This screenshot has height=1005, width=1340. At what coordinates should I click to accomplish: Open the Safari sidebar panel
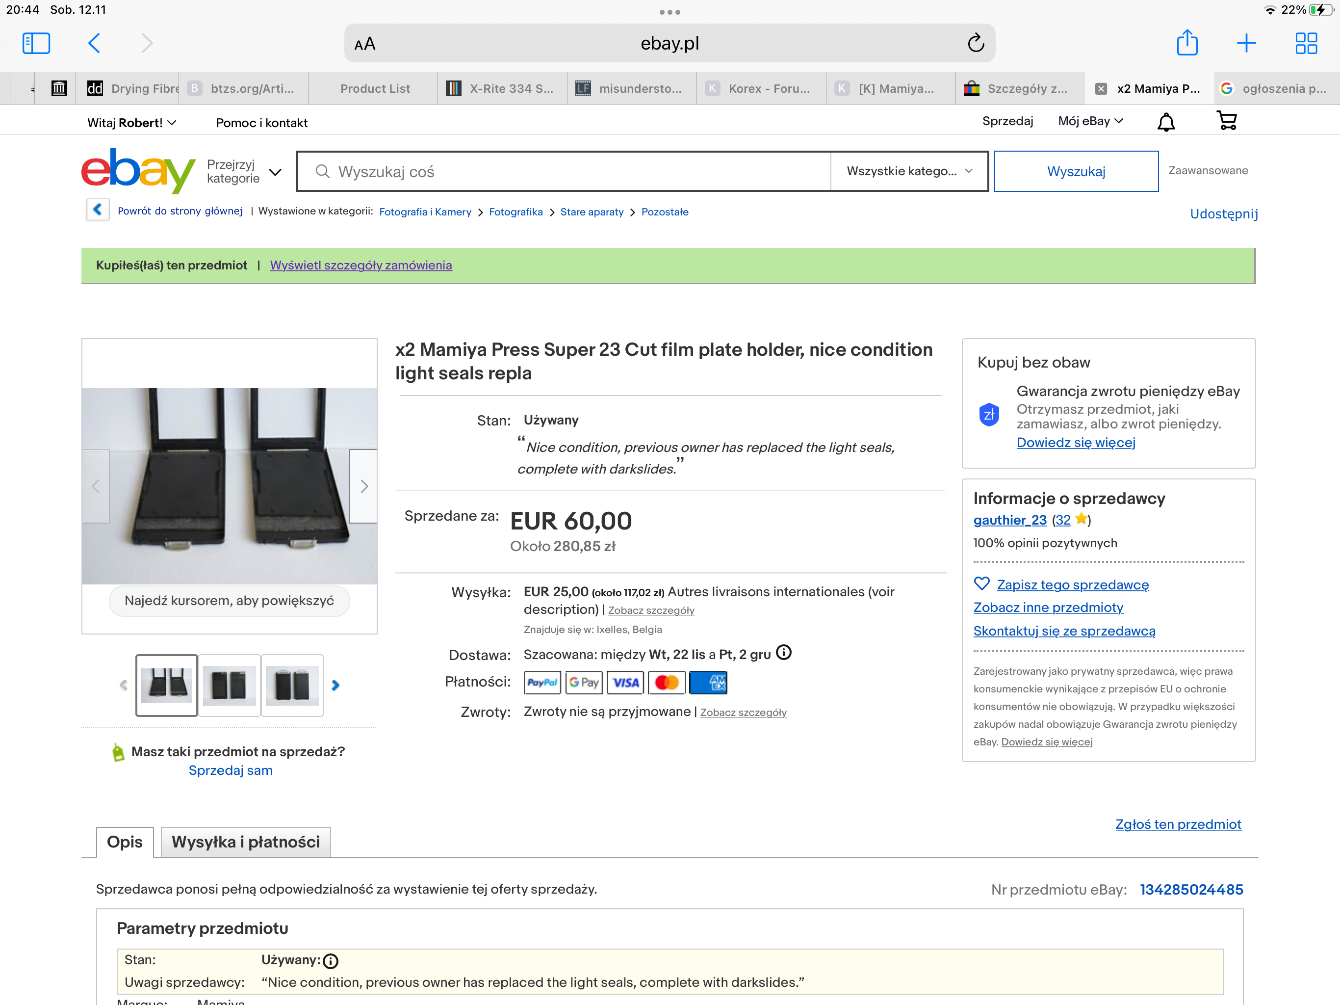point(36,43)
